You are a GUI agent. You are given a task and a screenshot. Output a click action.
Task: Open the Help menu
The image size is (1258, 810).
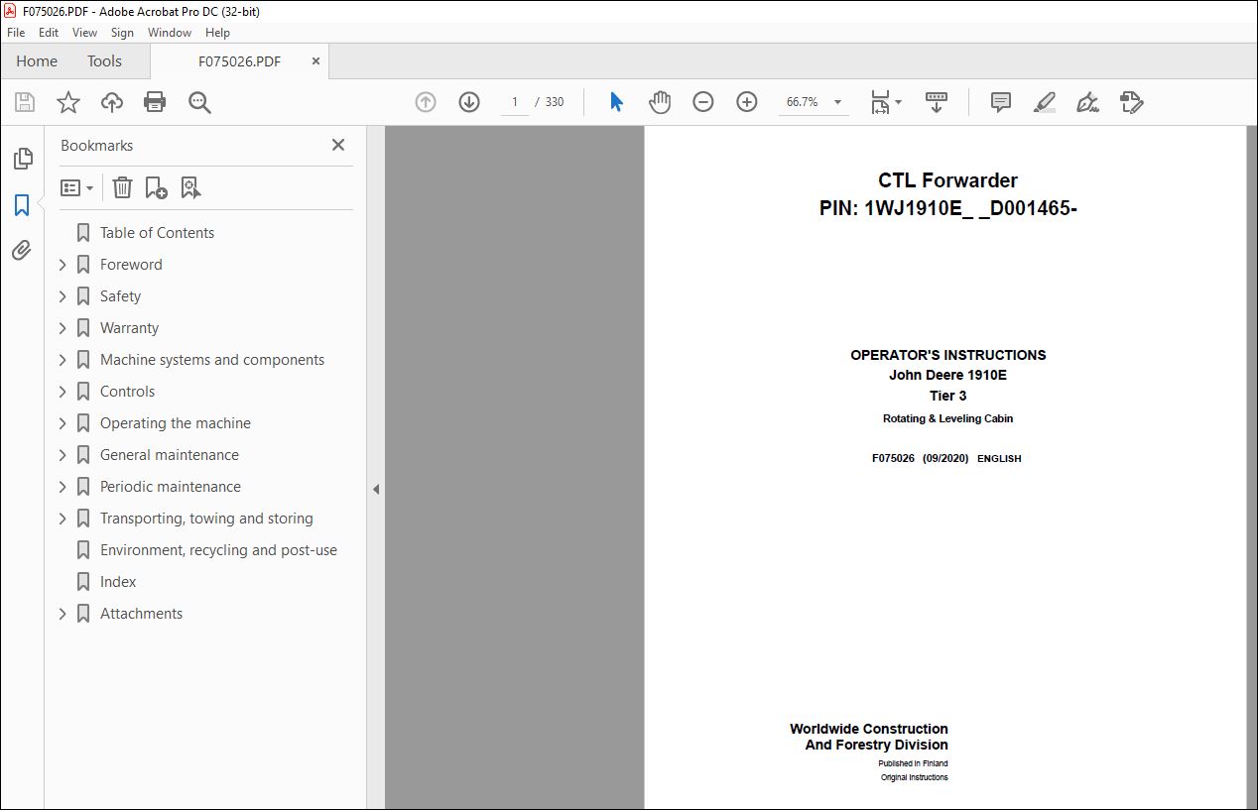[x=217, y=33]
